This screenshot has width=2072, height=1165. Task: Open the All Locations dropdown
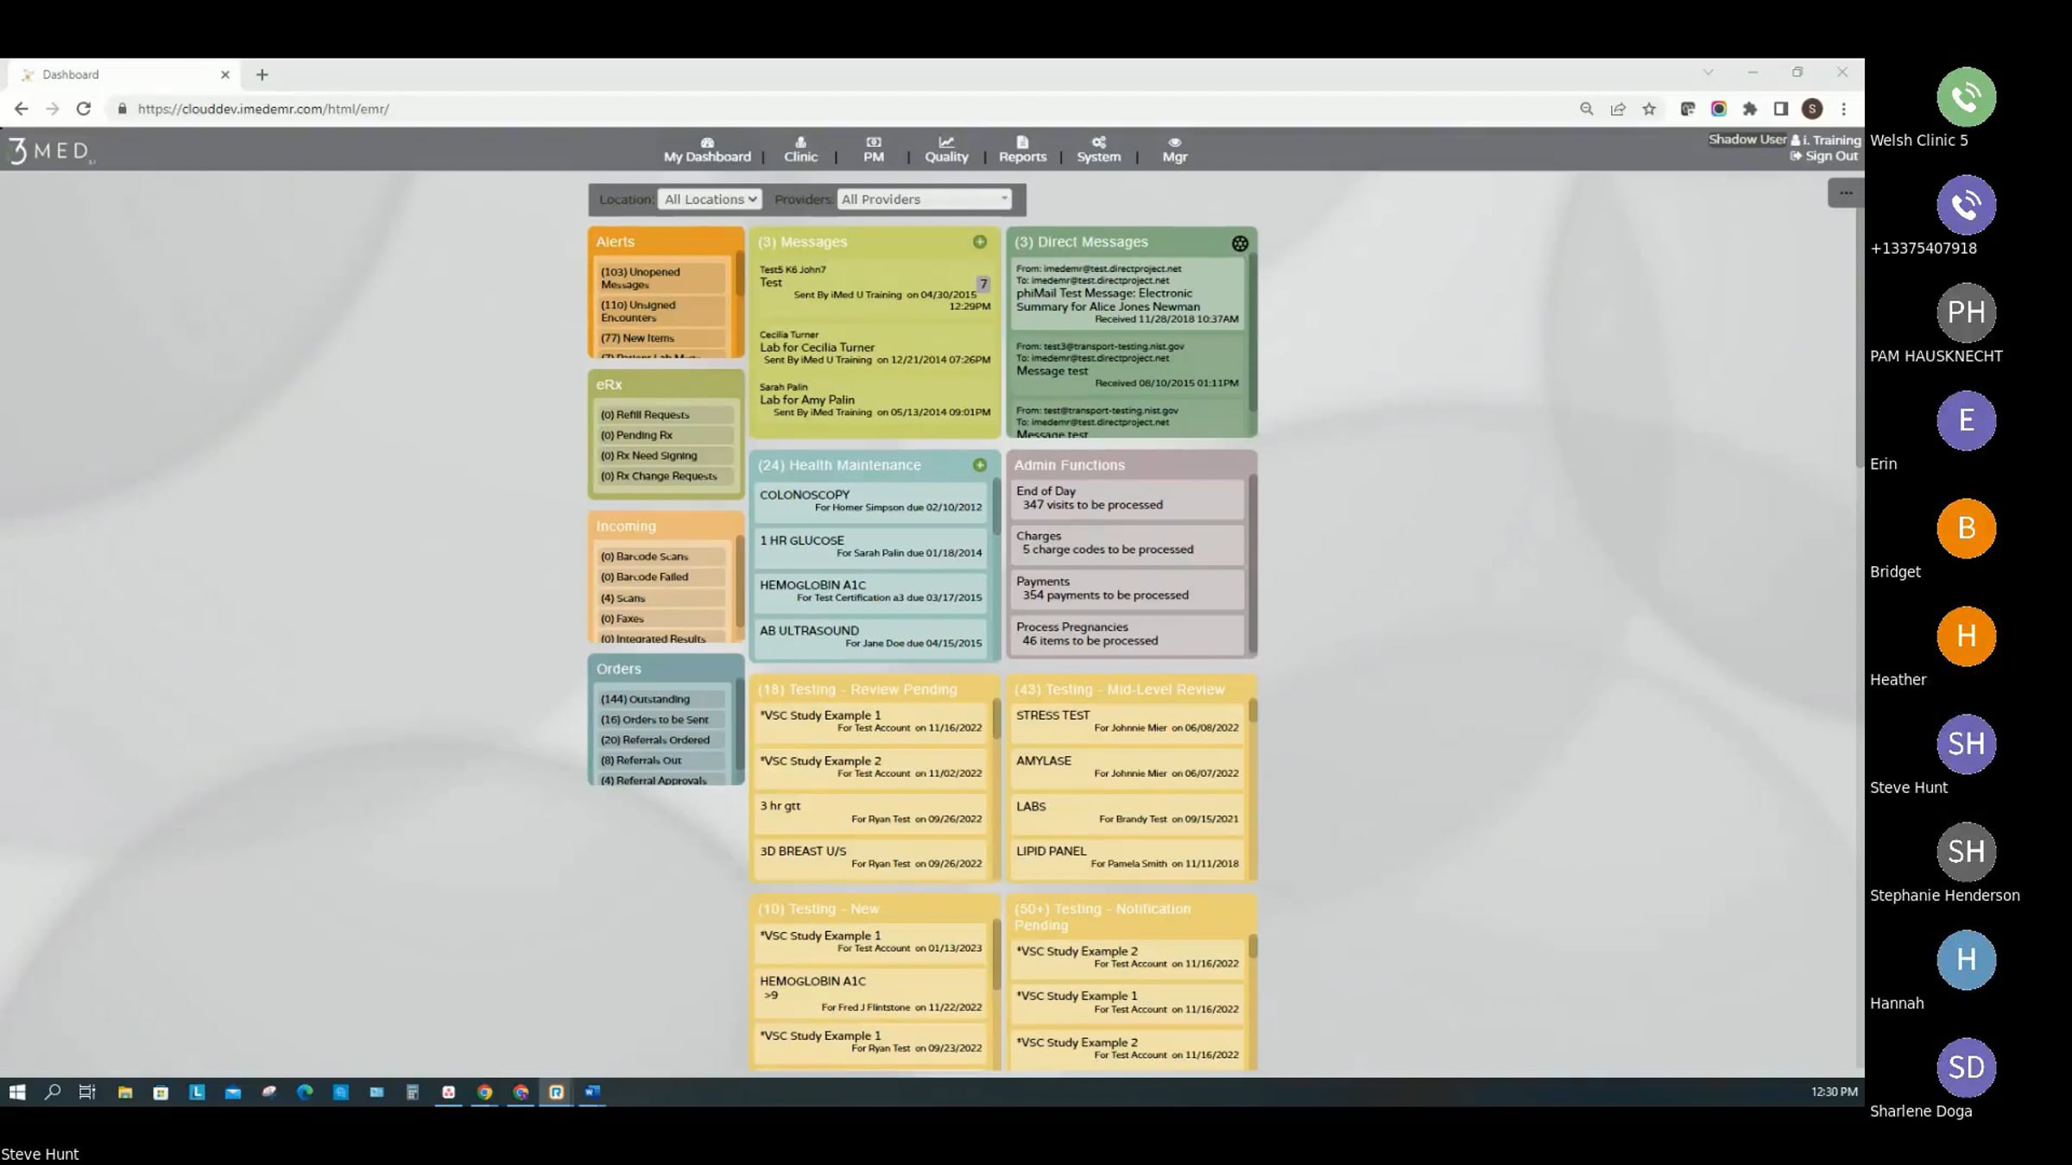click(x=709, y=199)
